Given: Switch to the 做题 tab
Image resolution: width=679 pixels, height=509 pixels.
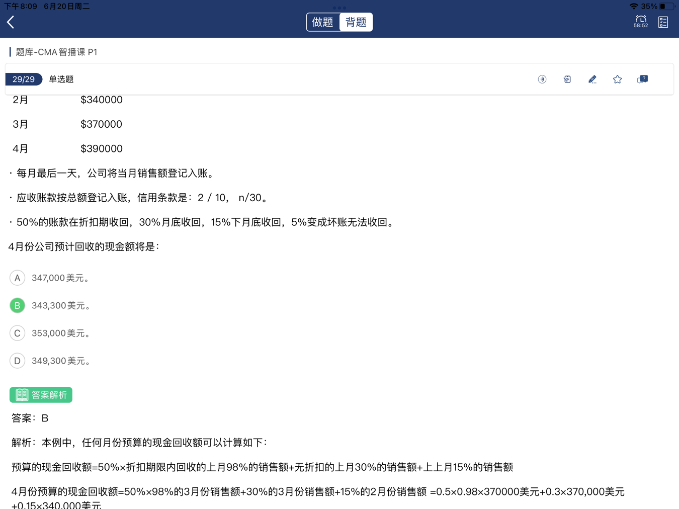Looking at the screenshot, I should [x=323, y=22].
